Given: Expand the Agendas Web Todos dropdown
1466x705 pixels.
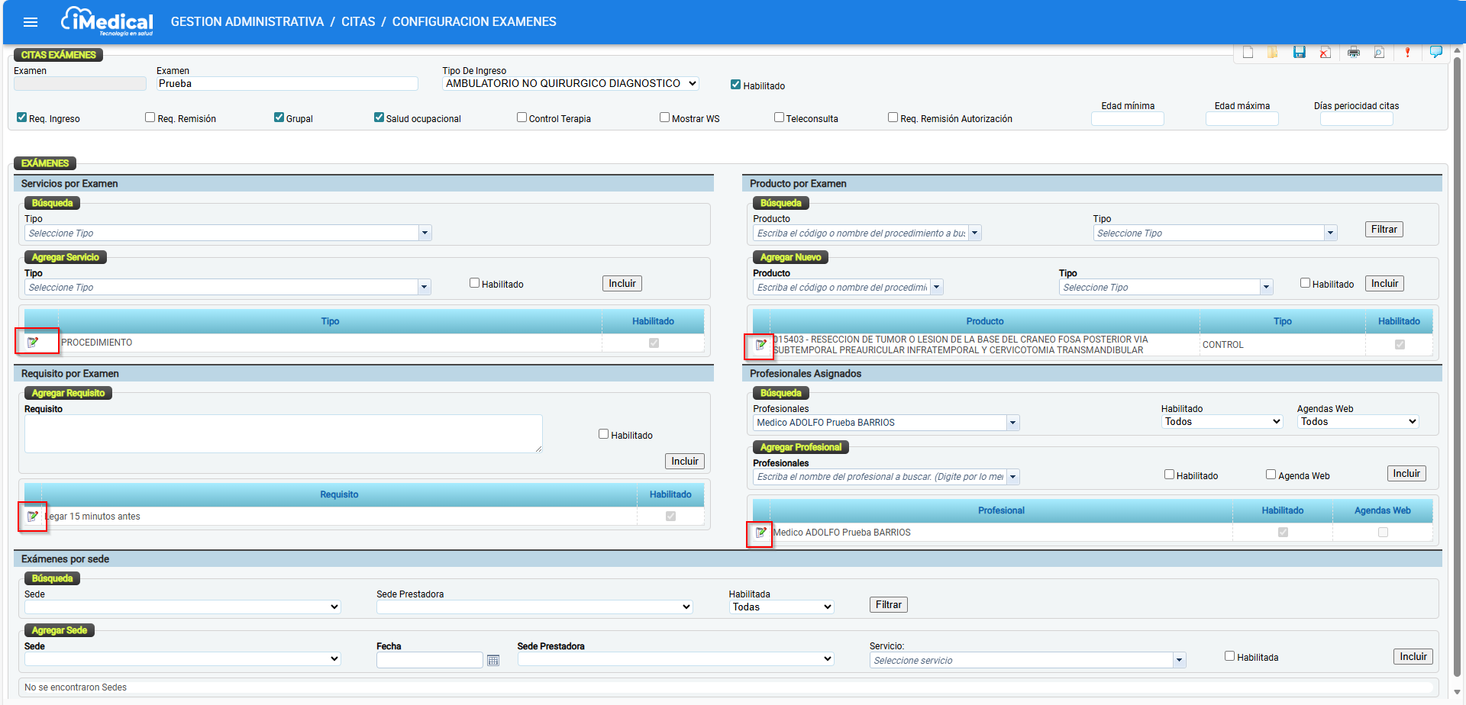Looking at the screenshot, I should (1358, 422).
